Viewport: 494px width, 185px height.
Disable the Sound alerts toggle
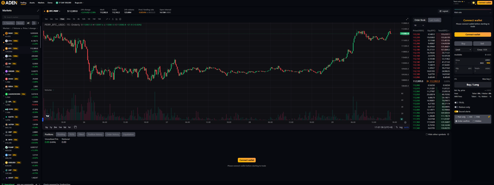coord(456,112)
